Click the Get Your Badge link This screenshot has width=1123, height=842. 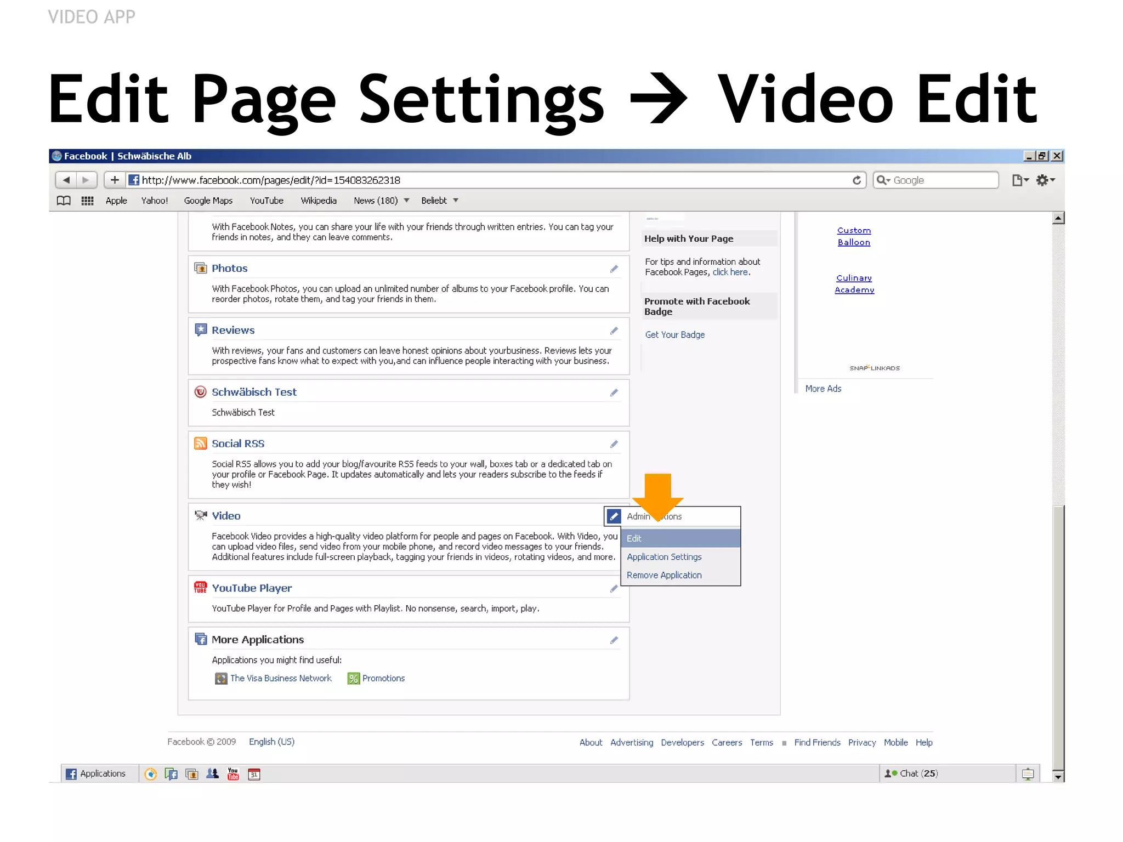(675, 335)
